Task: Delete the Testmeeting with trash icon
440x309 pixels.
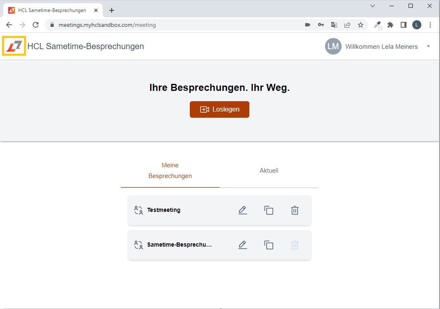Action: tap(294, 210)
